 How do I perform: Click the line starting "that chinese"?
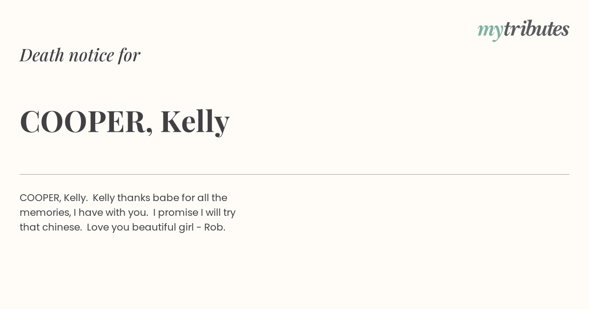click(122, 227)
